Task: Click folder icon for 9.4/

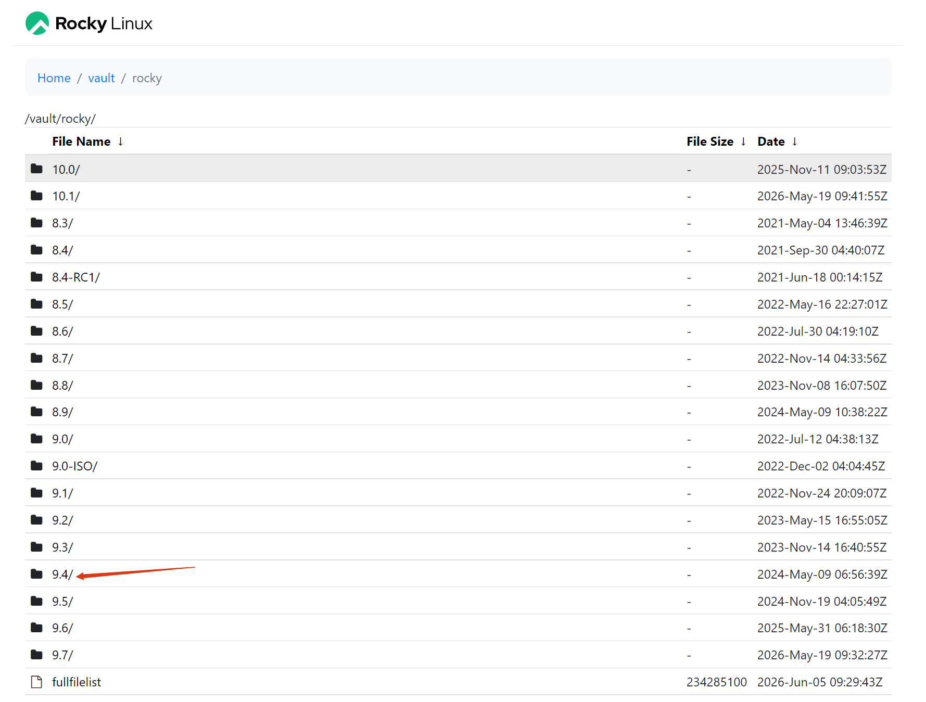Action: (x=36, y=574)
